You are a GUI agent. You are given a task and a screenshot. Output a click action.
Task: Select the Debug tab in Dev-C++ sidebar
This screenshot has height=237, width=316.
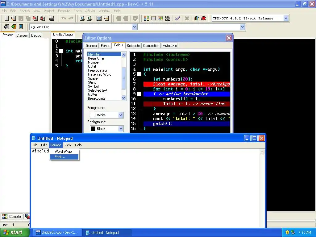pyautogui.click(x=36, y=35)
